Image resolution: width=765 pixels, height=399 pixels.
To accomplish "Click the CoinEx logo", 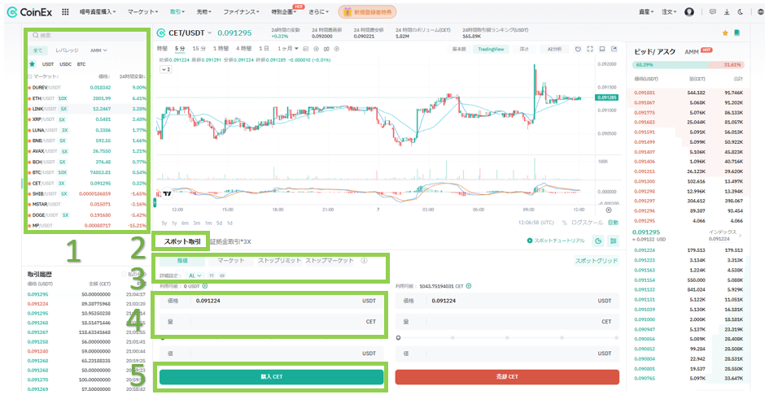I will pos(29,12).
